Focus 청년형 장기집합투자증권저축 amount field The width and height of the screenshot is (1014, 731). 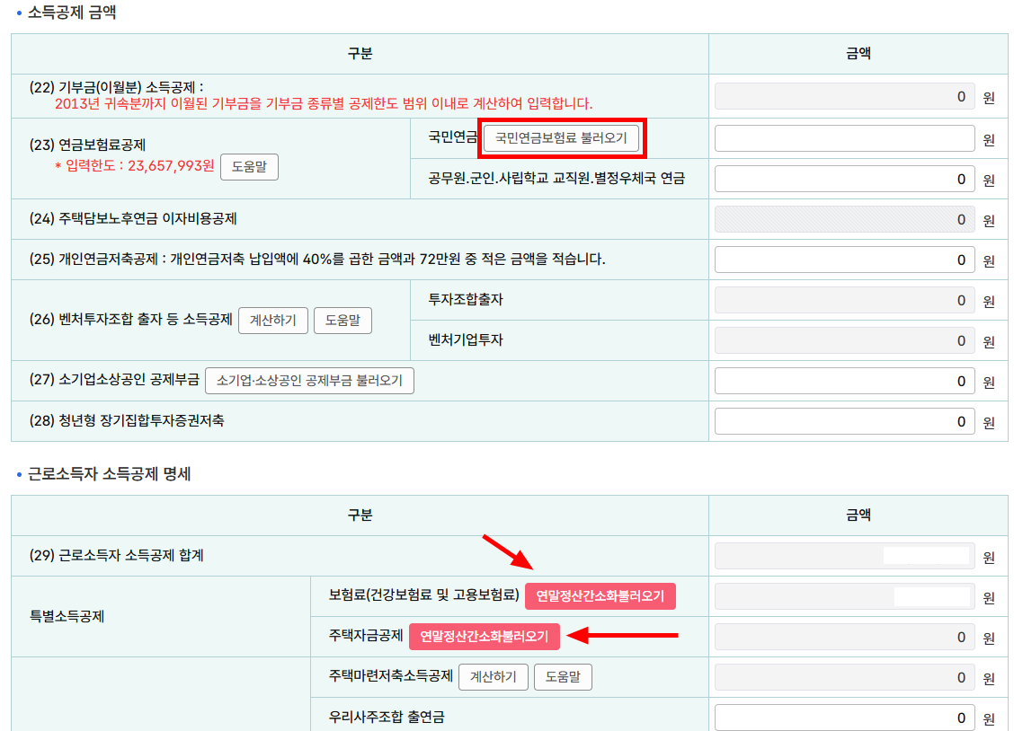coord(845,421)
